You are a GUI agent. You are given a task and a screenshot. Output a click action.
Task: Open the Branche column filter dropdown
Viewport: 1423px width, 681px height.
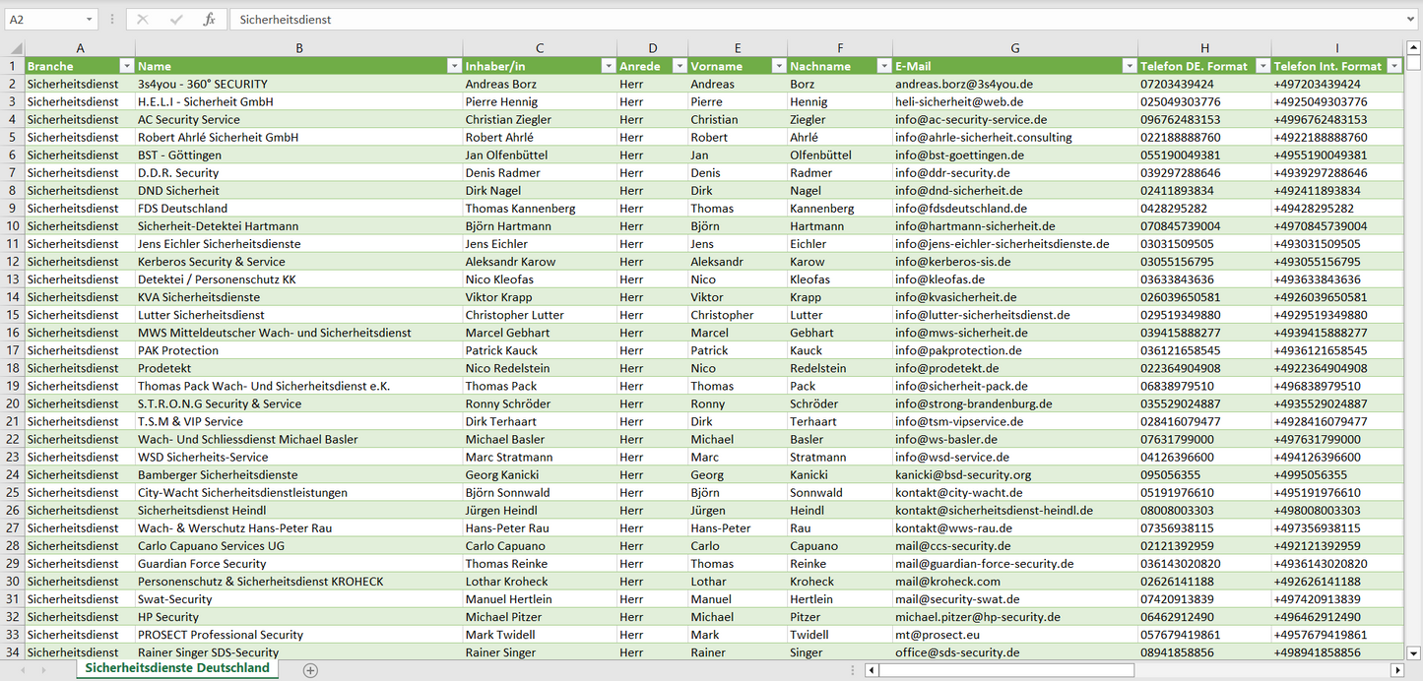click(126, 66)
